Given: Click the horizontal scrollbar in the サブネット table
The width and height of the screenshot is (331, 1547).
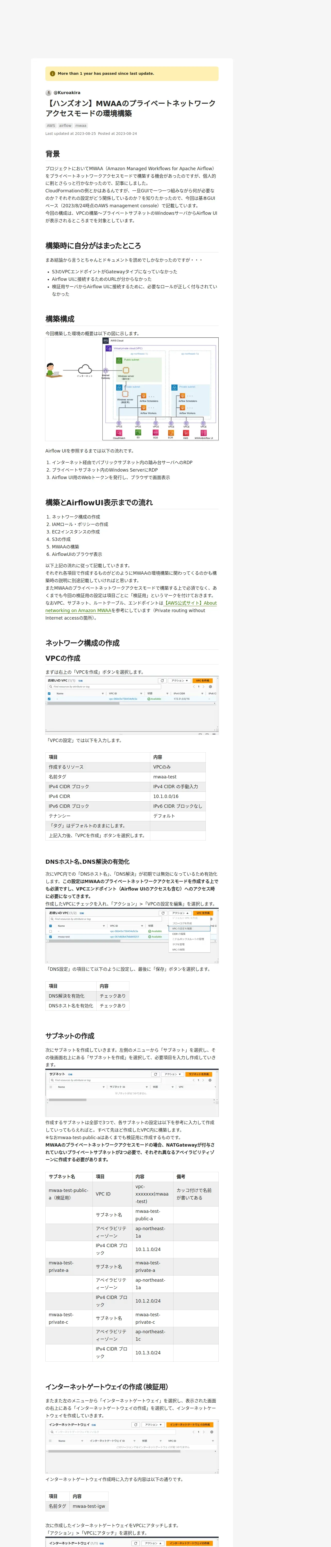Looking at the screenshot, I should [67, 1100].
